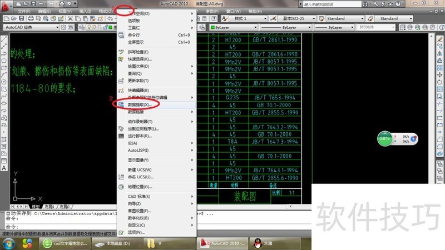The image size is (445, 250).
Task: Switch to the 本地磁盘 (D:) taskbar window
Action: pyautogui.click(x=117, y=243)
